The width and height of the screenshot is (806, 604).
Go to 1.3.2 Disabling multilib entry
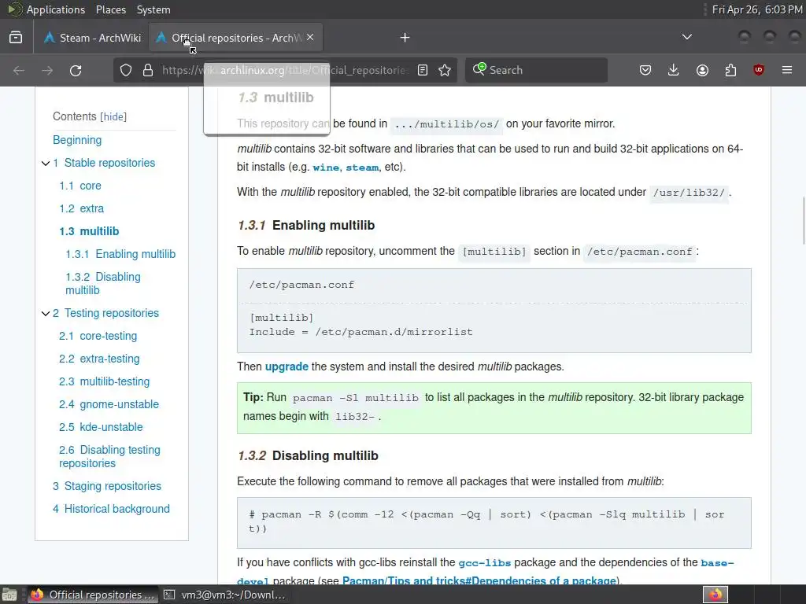tap(103, 283)
